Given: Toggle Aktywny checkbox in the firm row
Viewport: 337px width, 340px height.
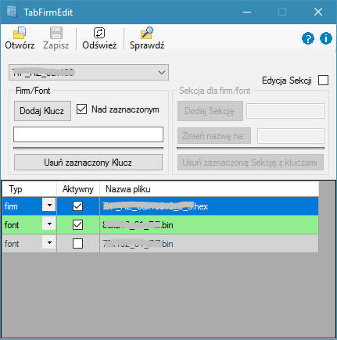Looking at the screenshot, I should 77,206.
